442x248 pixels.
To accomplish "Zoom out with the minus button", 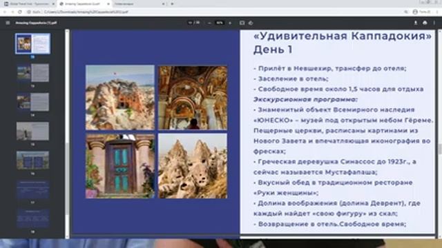I will click(209, 23).
